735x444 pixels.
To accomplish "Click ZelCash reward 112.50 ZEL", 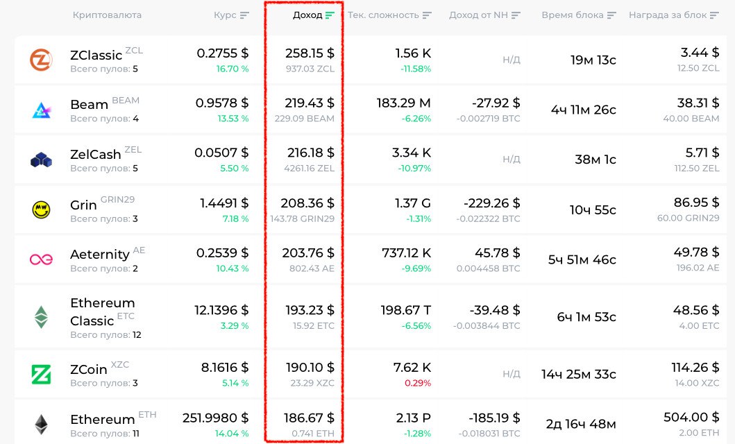I will 697,168.
